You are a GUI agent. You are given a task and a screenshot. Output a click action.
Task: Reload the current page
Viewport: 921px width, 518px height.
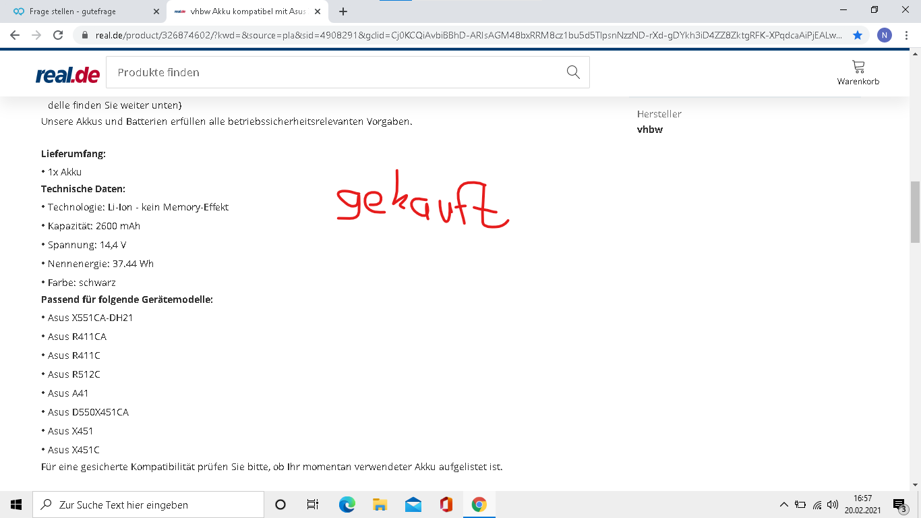[58, 35]
